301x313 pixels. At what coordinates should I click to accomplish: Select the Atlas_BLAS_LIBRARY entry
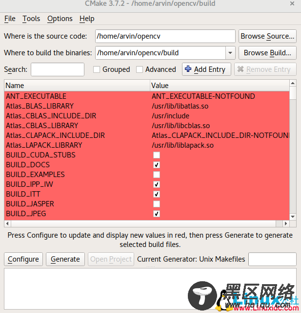point(40,106)
